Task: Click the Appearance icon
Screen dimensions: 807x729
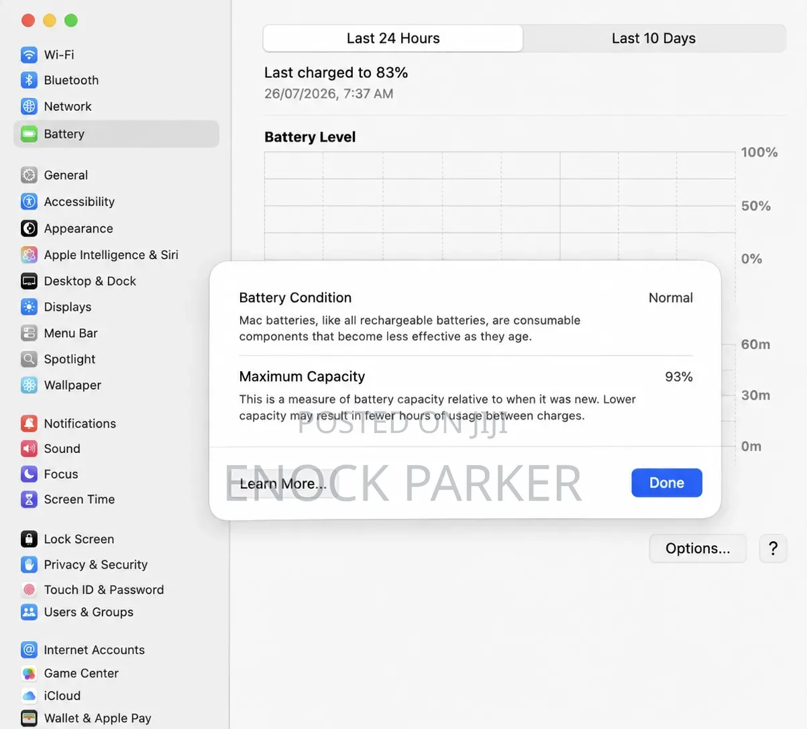Action: click(x=29, y=228)
